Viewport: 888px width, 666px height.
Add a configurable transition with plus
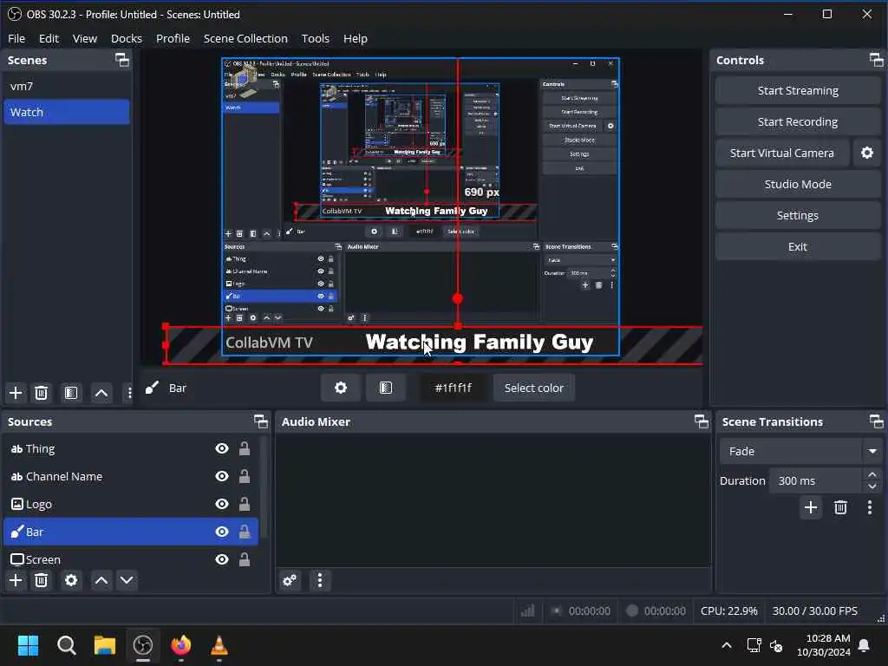tap(811, 507)
